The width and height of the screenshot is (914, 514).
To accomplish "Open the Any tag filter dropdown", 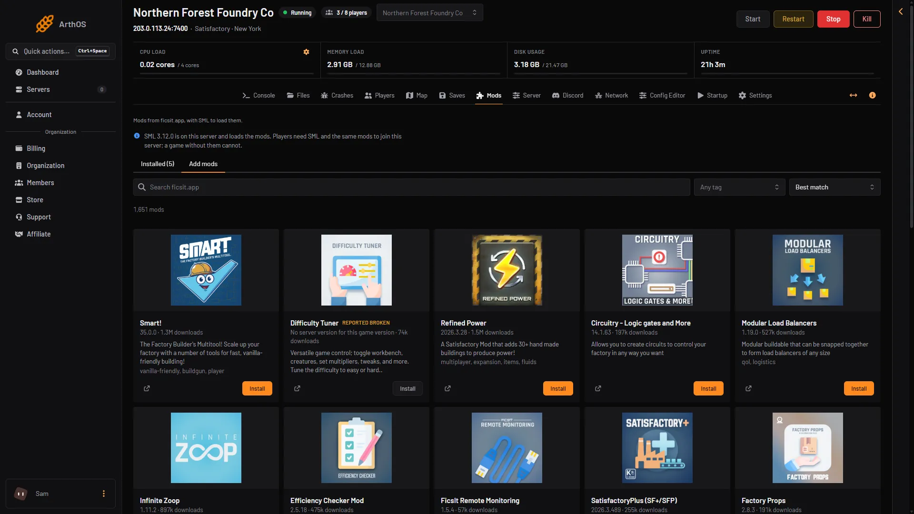I will point(739,187).
